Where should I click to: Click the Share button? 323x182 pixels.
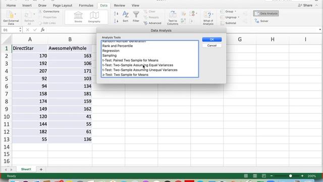coord(305,6)
